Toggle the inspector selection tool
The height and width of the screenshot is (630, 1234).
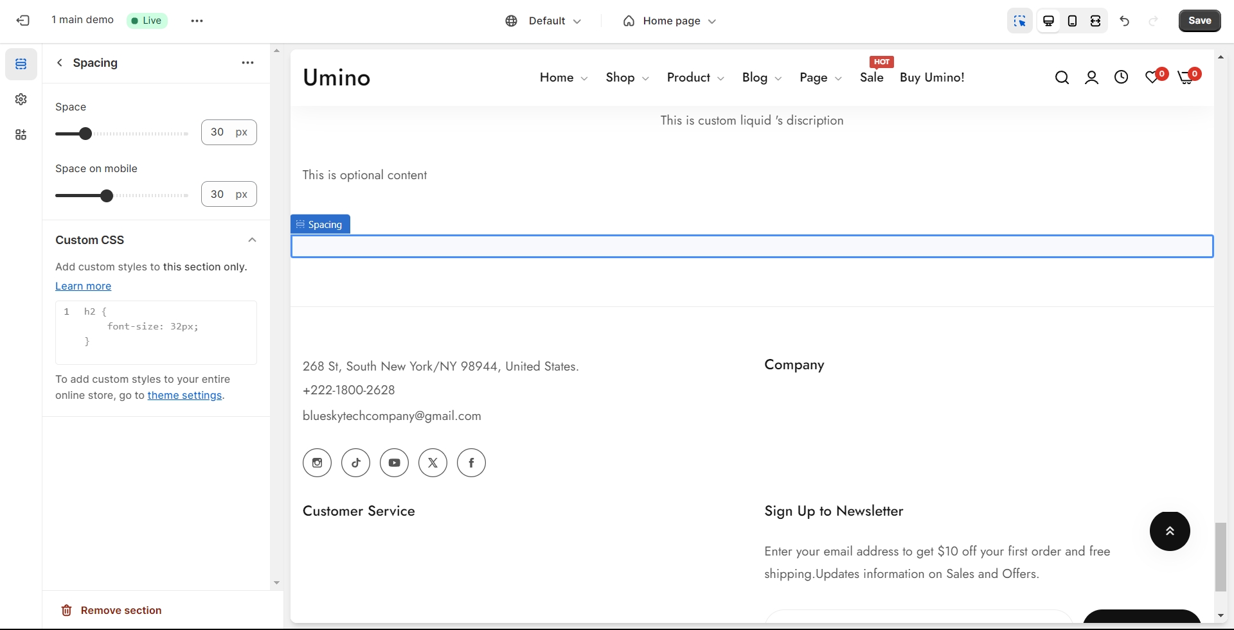pyautogui.click(x=1019, y=21)
